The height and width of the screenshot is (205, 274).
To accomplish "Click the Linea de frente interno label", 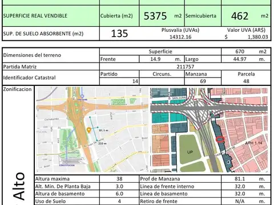I will [167, 186].
